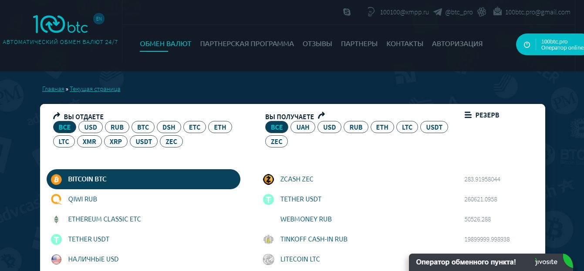Open the ПАРТНЕРЫ menu item
The image size is (584, 271).
(359, 44)
